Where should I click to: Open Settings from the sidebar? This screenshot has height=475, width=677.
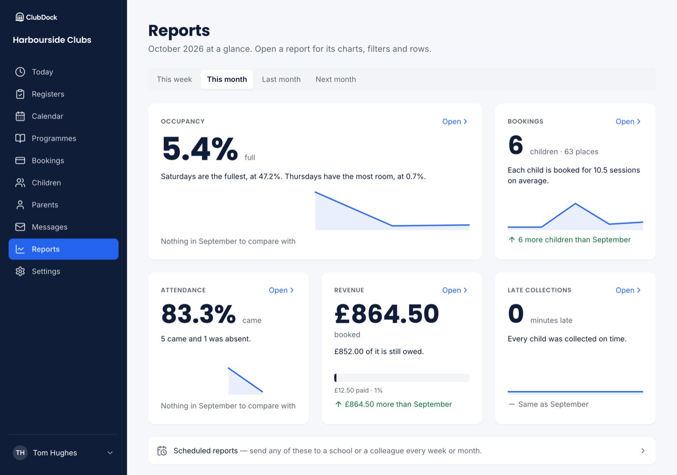click(x=63, y=271)
